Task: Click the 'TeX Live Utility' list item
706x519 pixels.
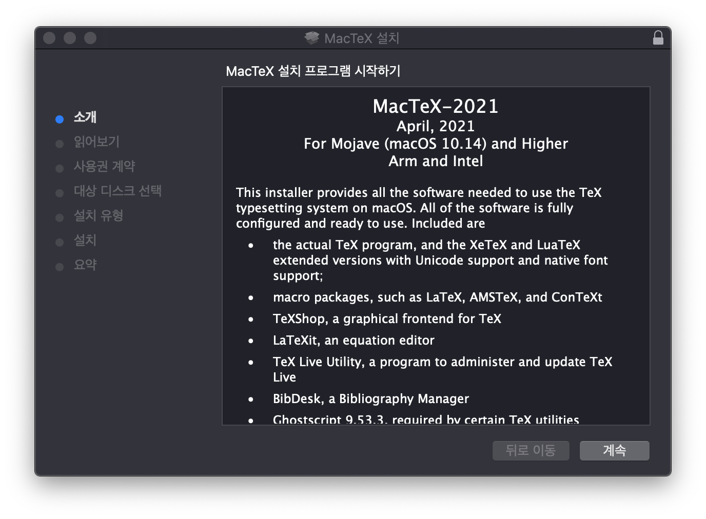Action: (442, 369)
